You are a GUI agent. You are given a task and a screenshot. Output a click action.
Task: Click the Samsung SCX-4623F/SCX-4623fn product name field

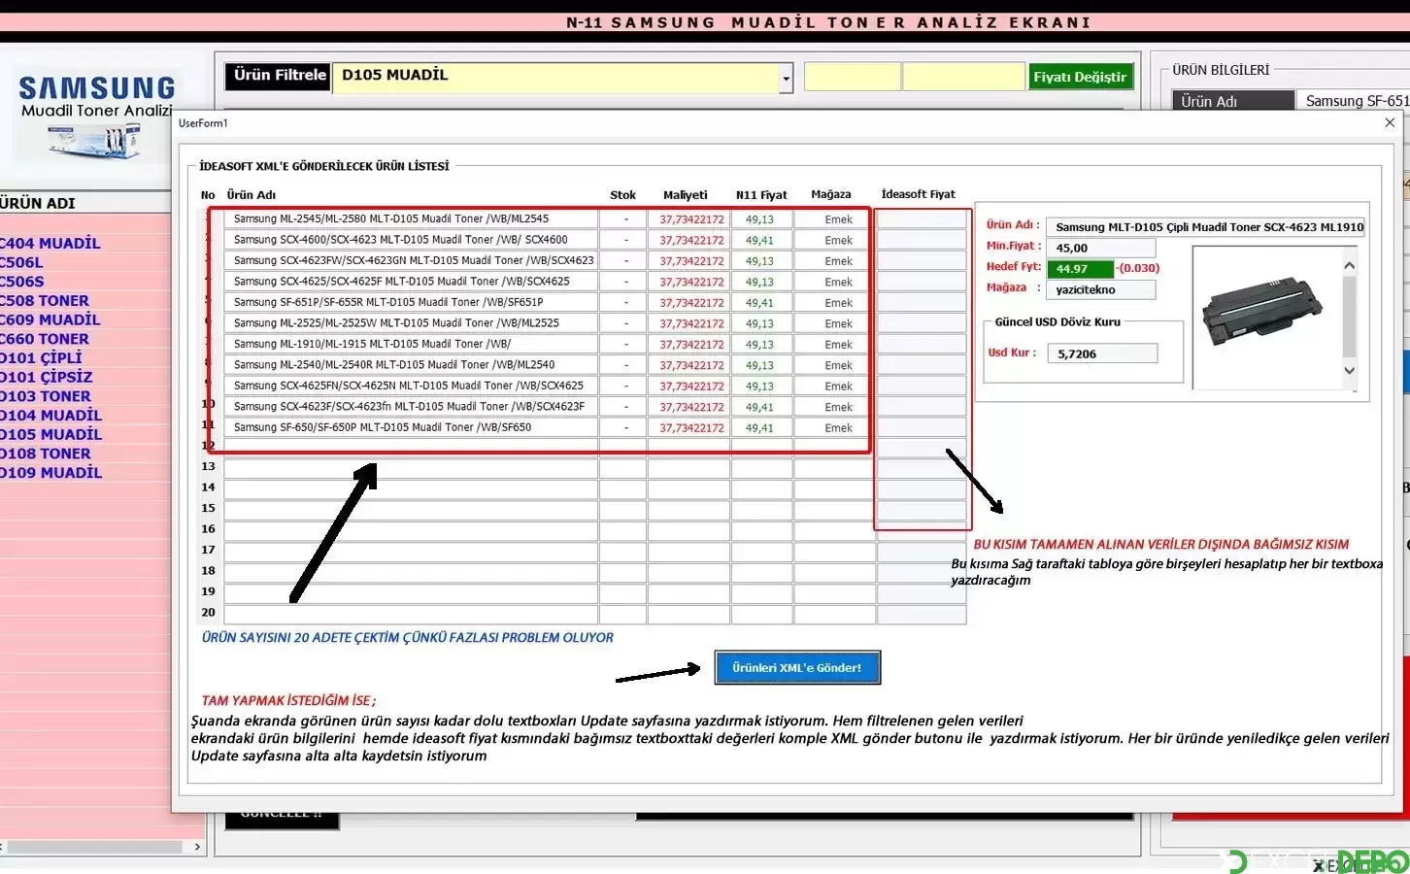tap(411, 407)
